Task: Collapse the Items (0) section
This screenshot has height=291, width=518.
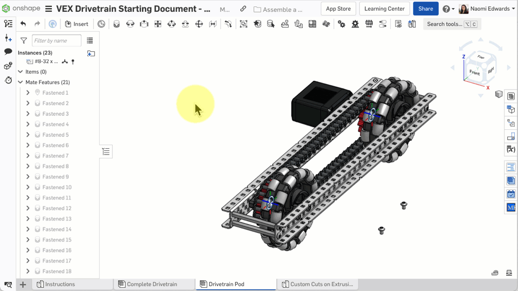Action: 21,72
